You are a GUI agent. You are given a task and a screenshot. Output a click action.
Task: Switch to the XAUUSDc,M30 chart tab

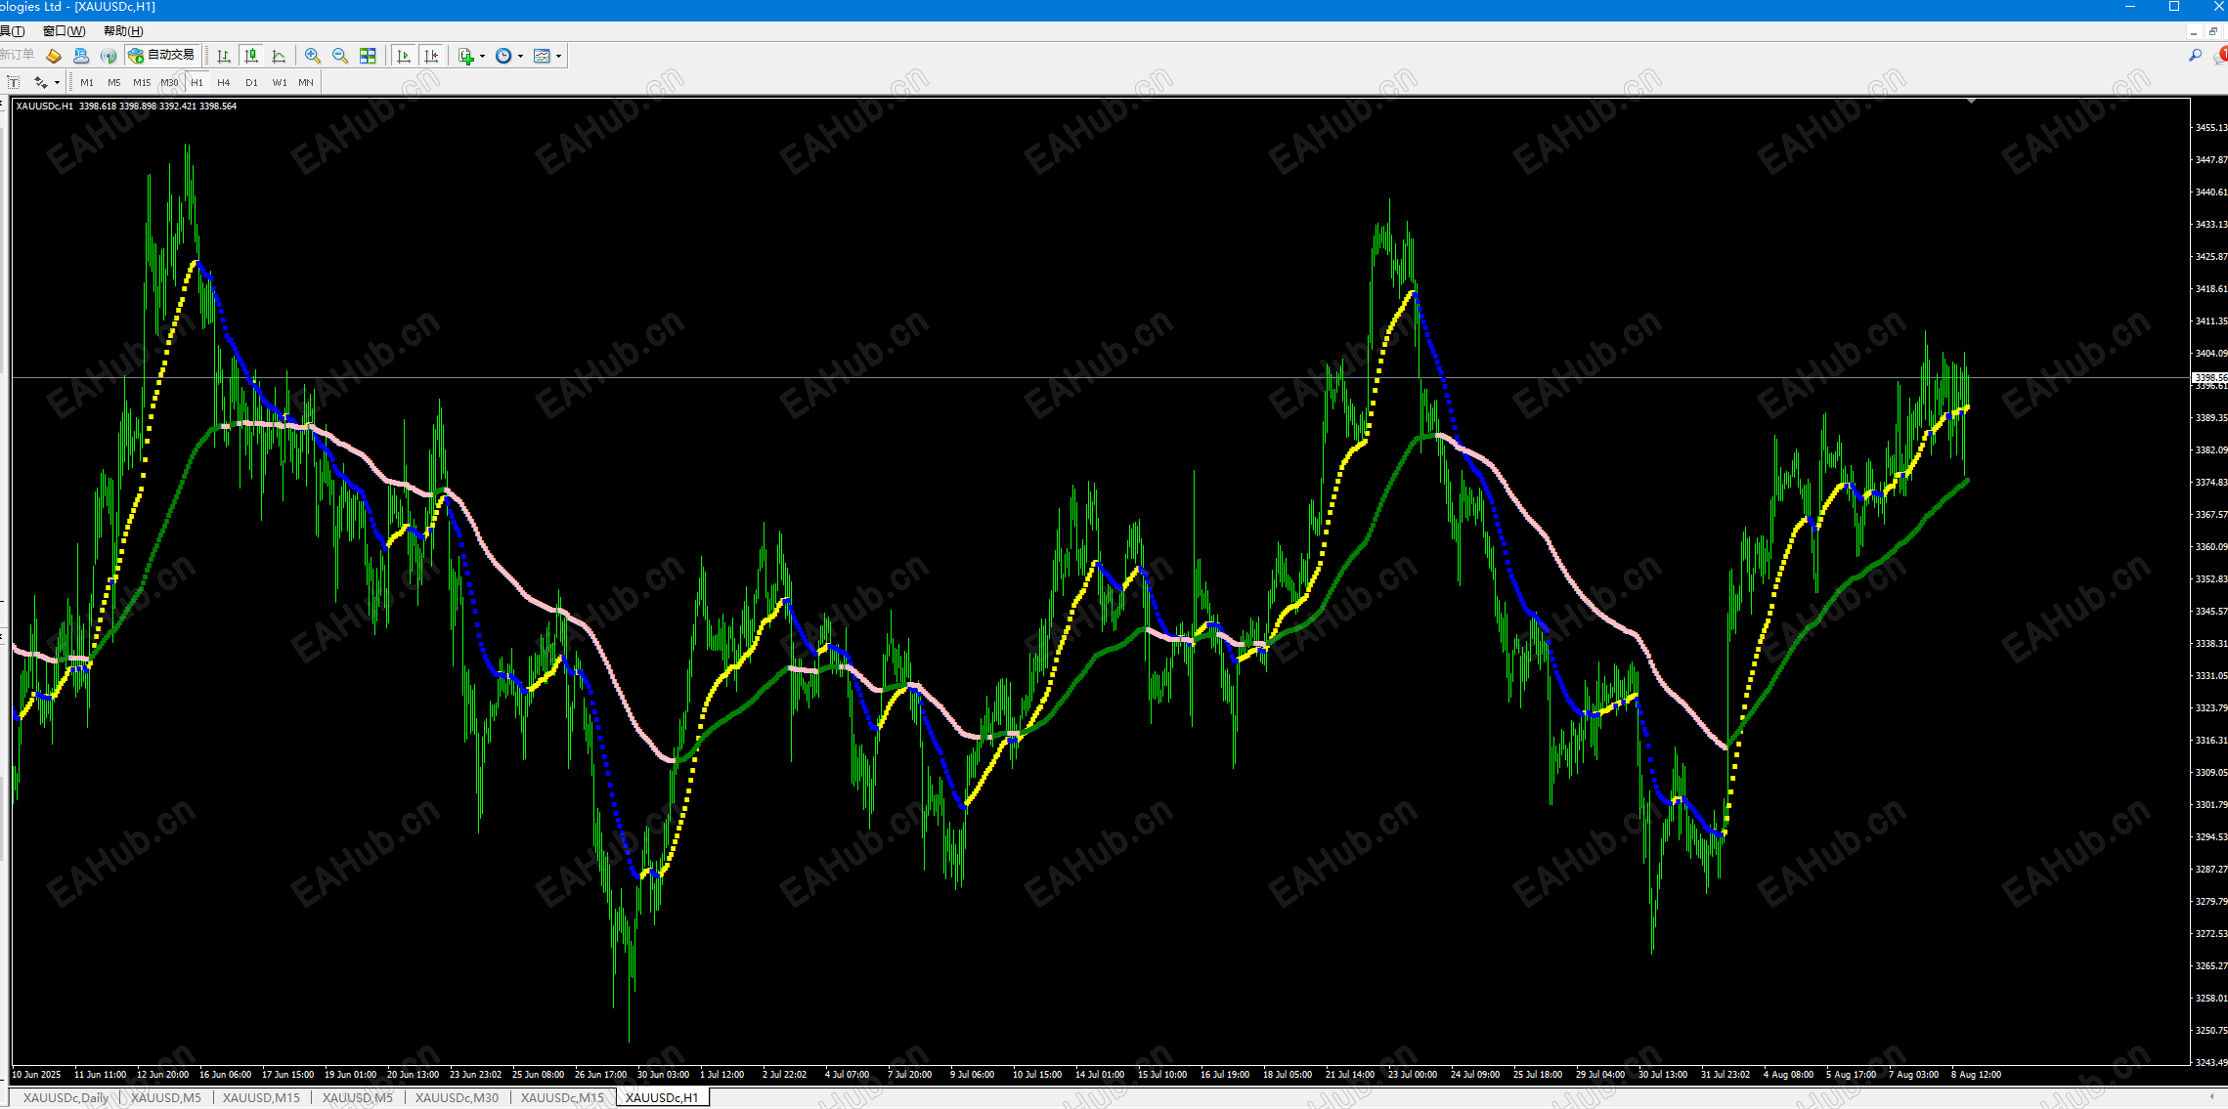click(x=457, y=1097)
